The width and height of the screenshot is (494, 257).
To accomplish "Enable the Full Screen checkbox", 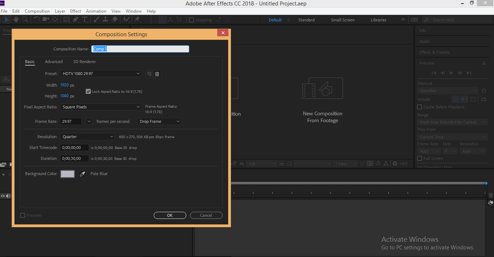I will [420, 158].
